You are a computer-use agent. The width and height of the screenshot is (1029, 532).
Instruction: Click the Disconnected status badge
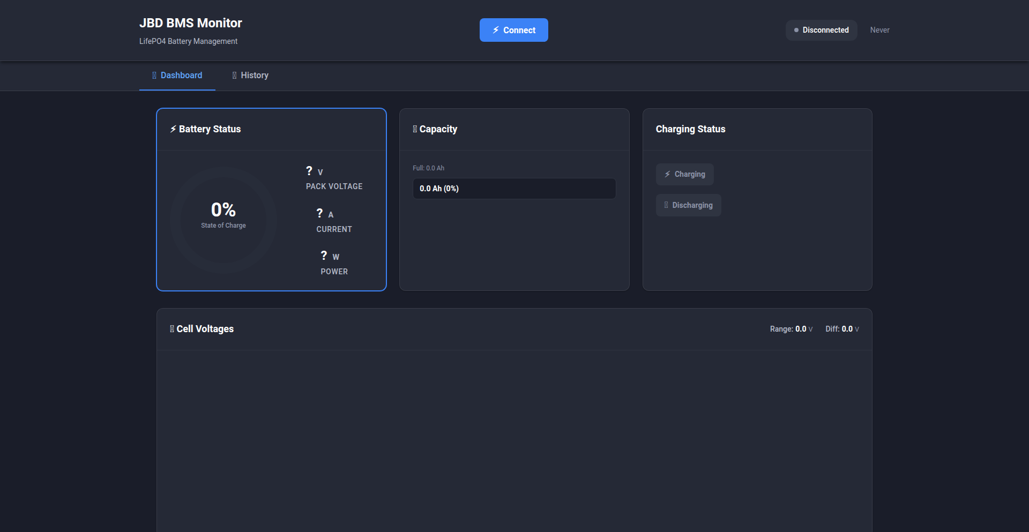pos(822,30)
